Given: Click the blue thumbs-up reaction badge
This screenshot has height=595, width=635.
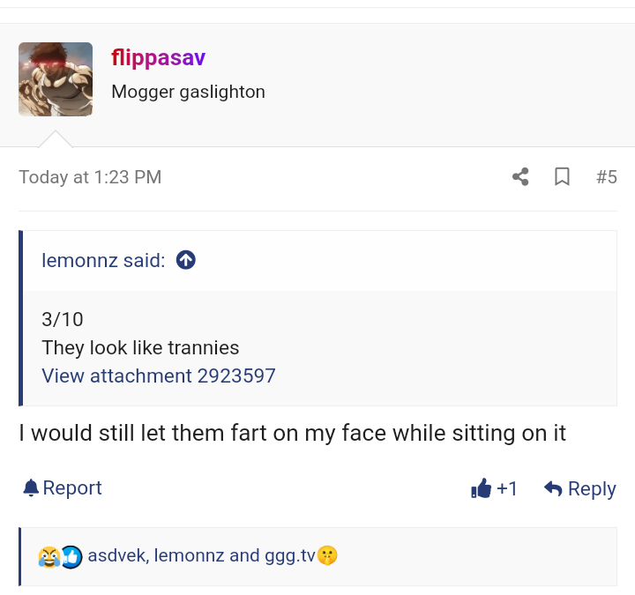Looking at the screenshot, I should (71, 556).
